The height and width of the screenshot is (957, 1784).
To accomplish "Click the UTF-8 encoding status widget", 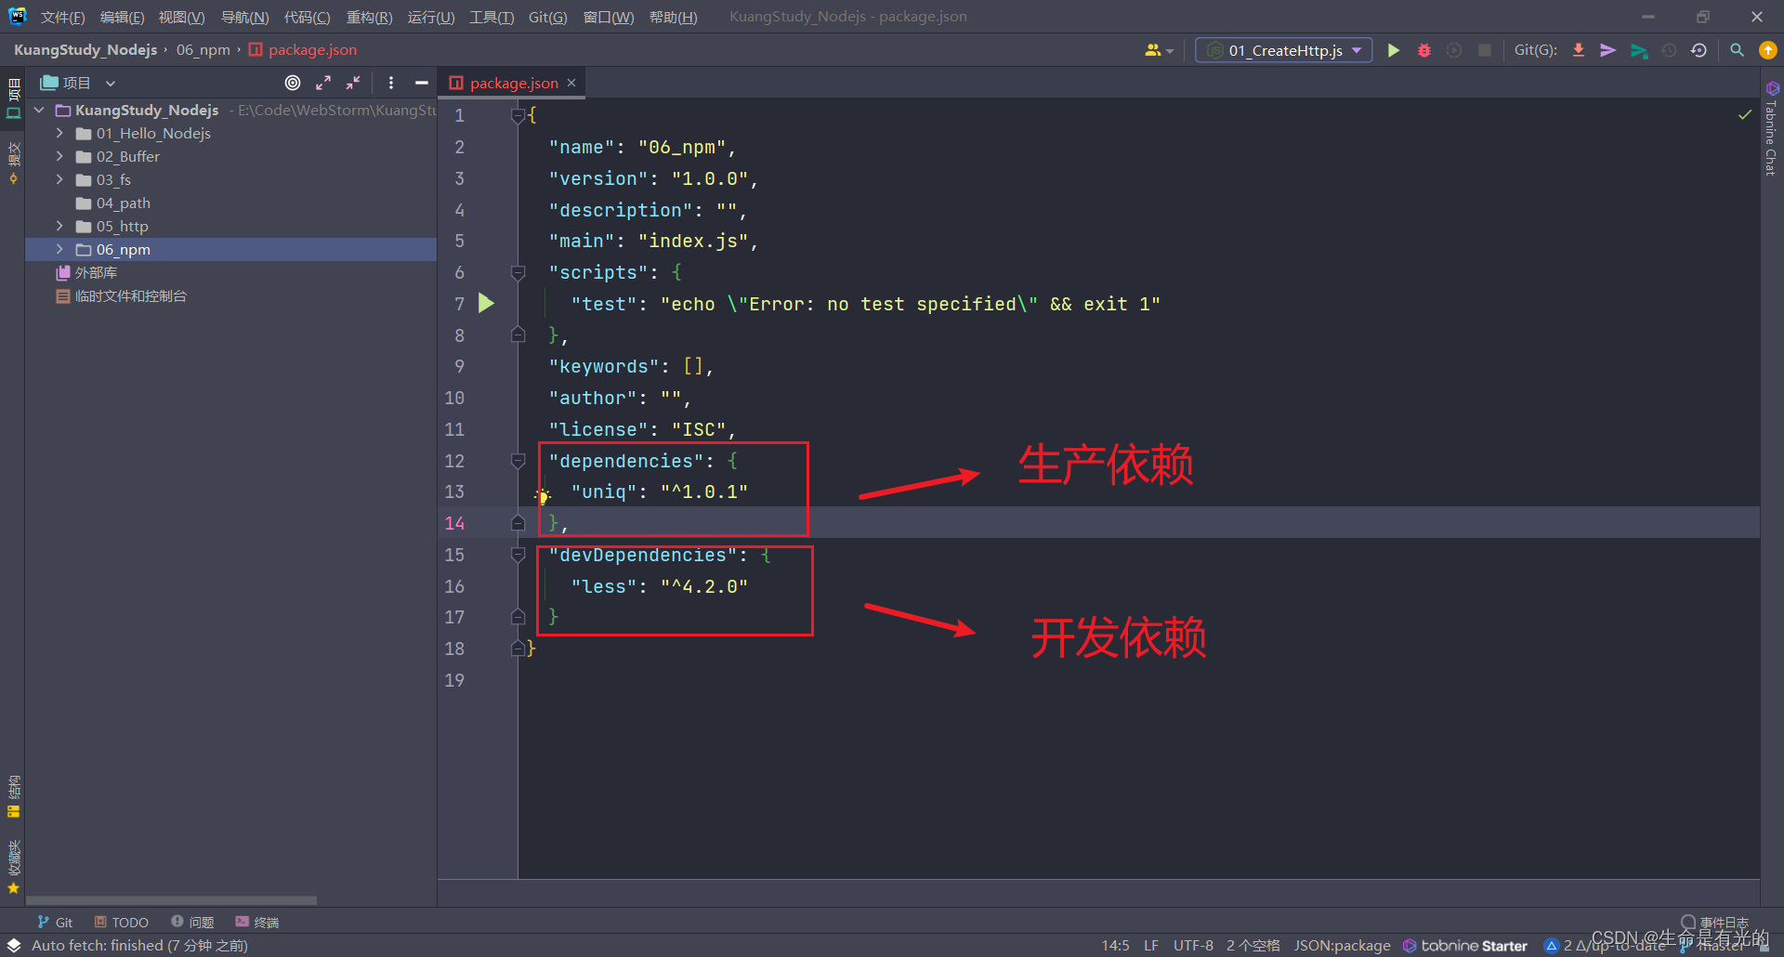I will (x=1193, y=945).
